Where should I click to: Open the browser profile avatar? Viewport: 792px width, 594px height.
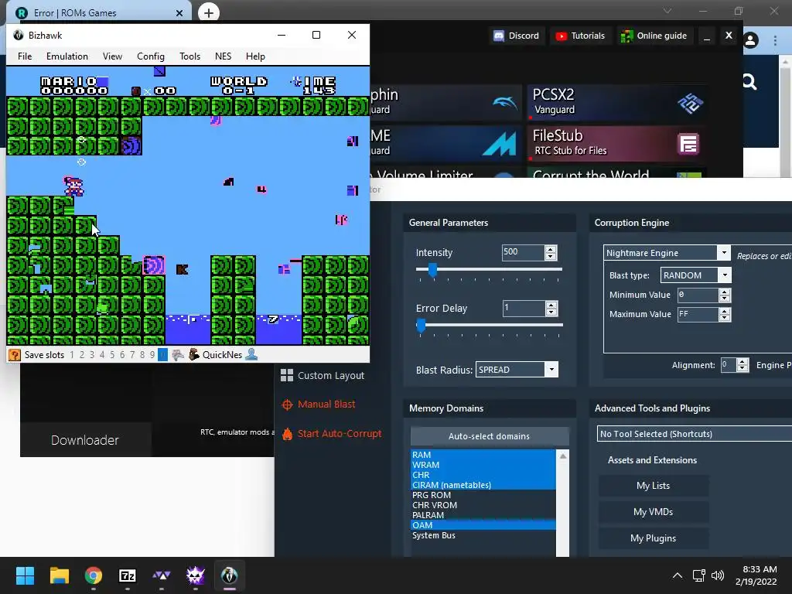pos(750,40)
